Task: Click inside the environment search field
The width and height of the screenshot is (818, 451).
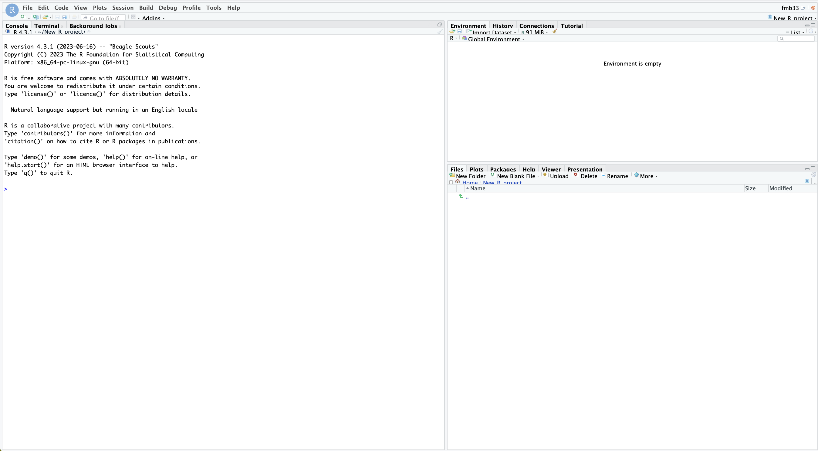Action: (796, 39)
